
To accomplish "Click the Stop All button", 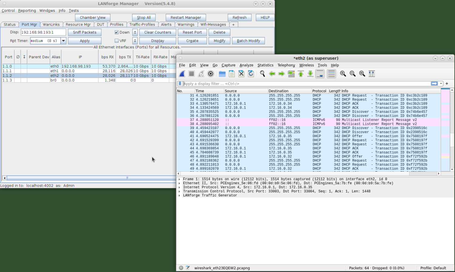I will click(144, 17).
